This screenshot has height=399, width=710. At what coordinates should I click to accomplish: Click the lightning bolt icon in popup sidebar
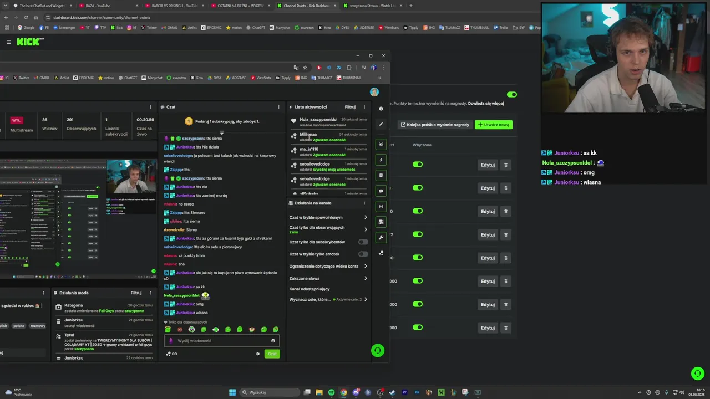[381, 160]
